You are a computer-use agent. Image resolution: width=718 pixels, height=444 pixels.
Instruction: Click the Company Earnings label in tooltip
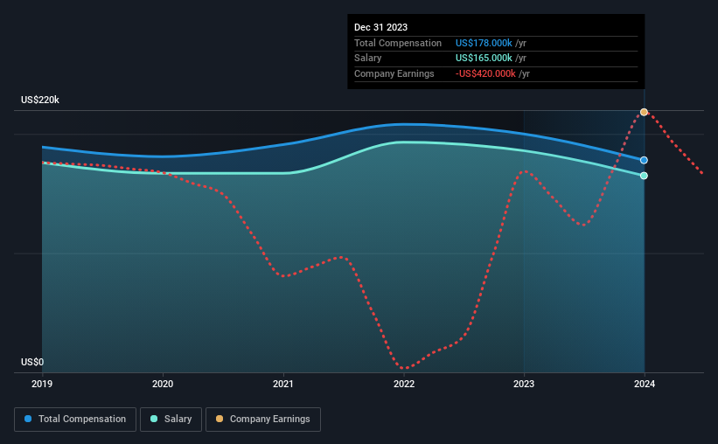coord(394,73)
